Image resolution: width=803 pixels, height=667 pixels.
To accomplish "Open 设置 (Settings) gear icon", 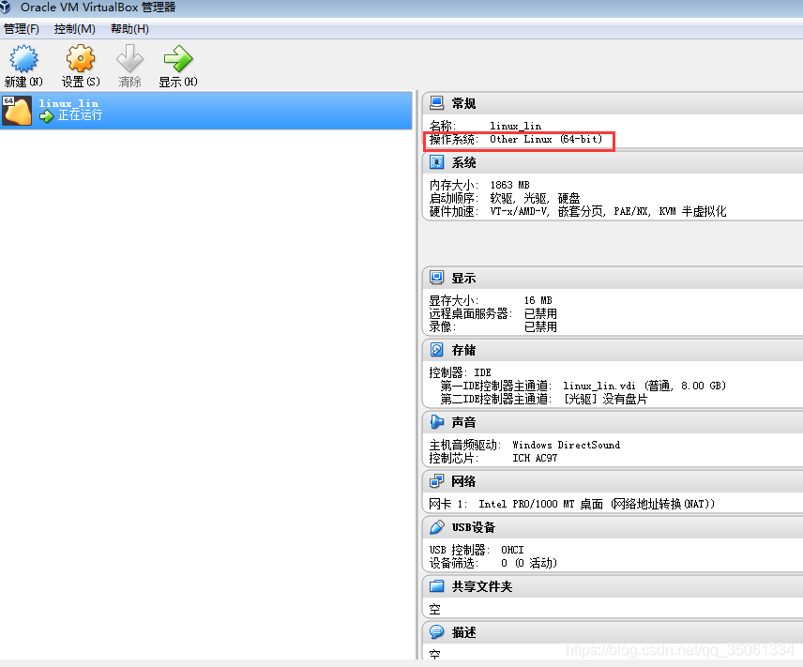I will click(81, 58).
